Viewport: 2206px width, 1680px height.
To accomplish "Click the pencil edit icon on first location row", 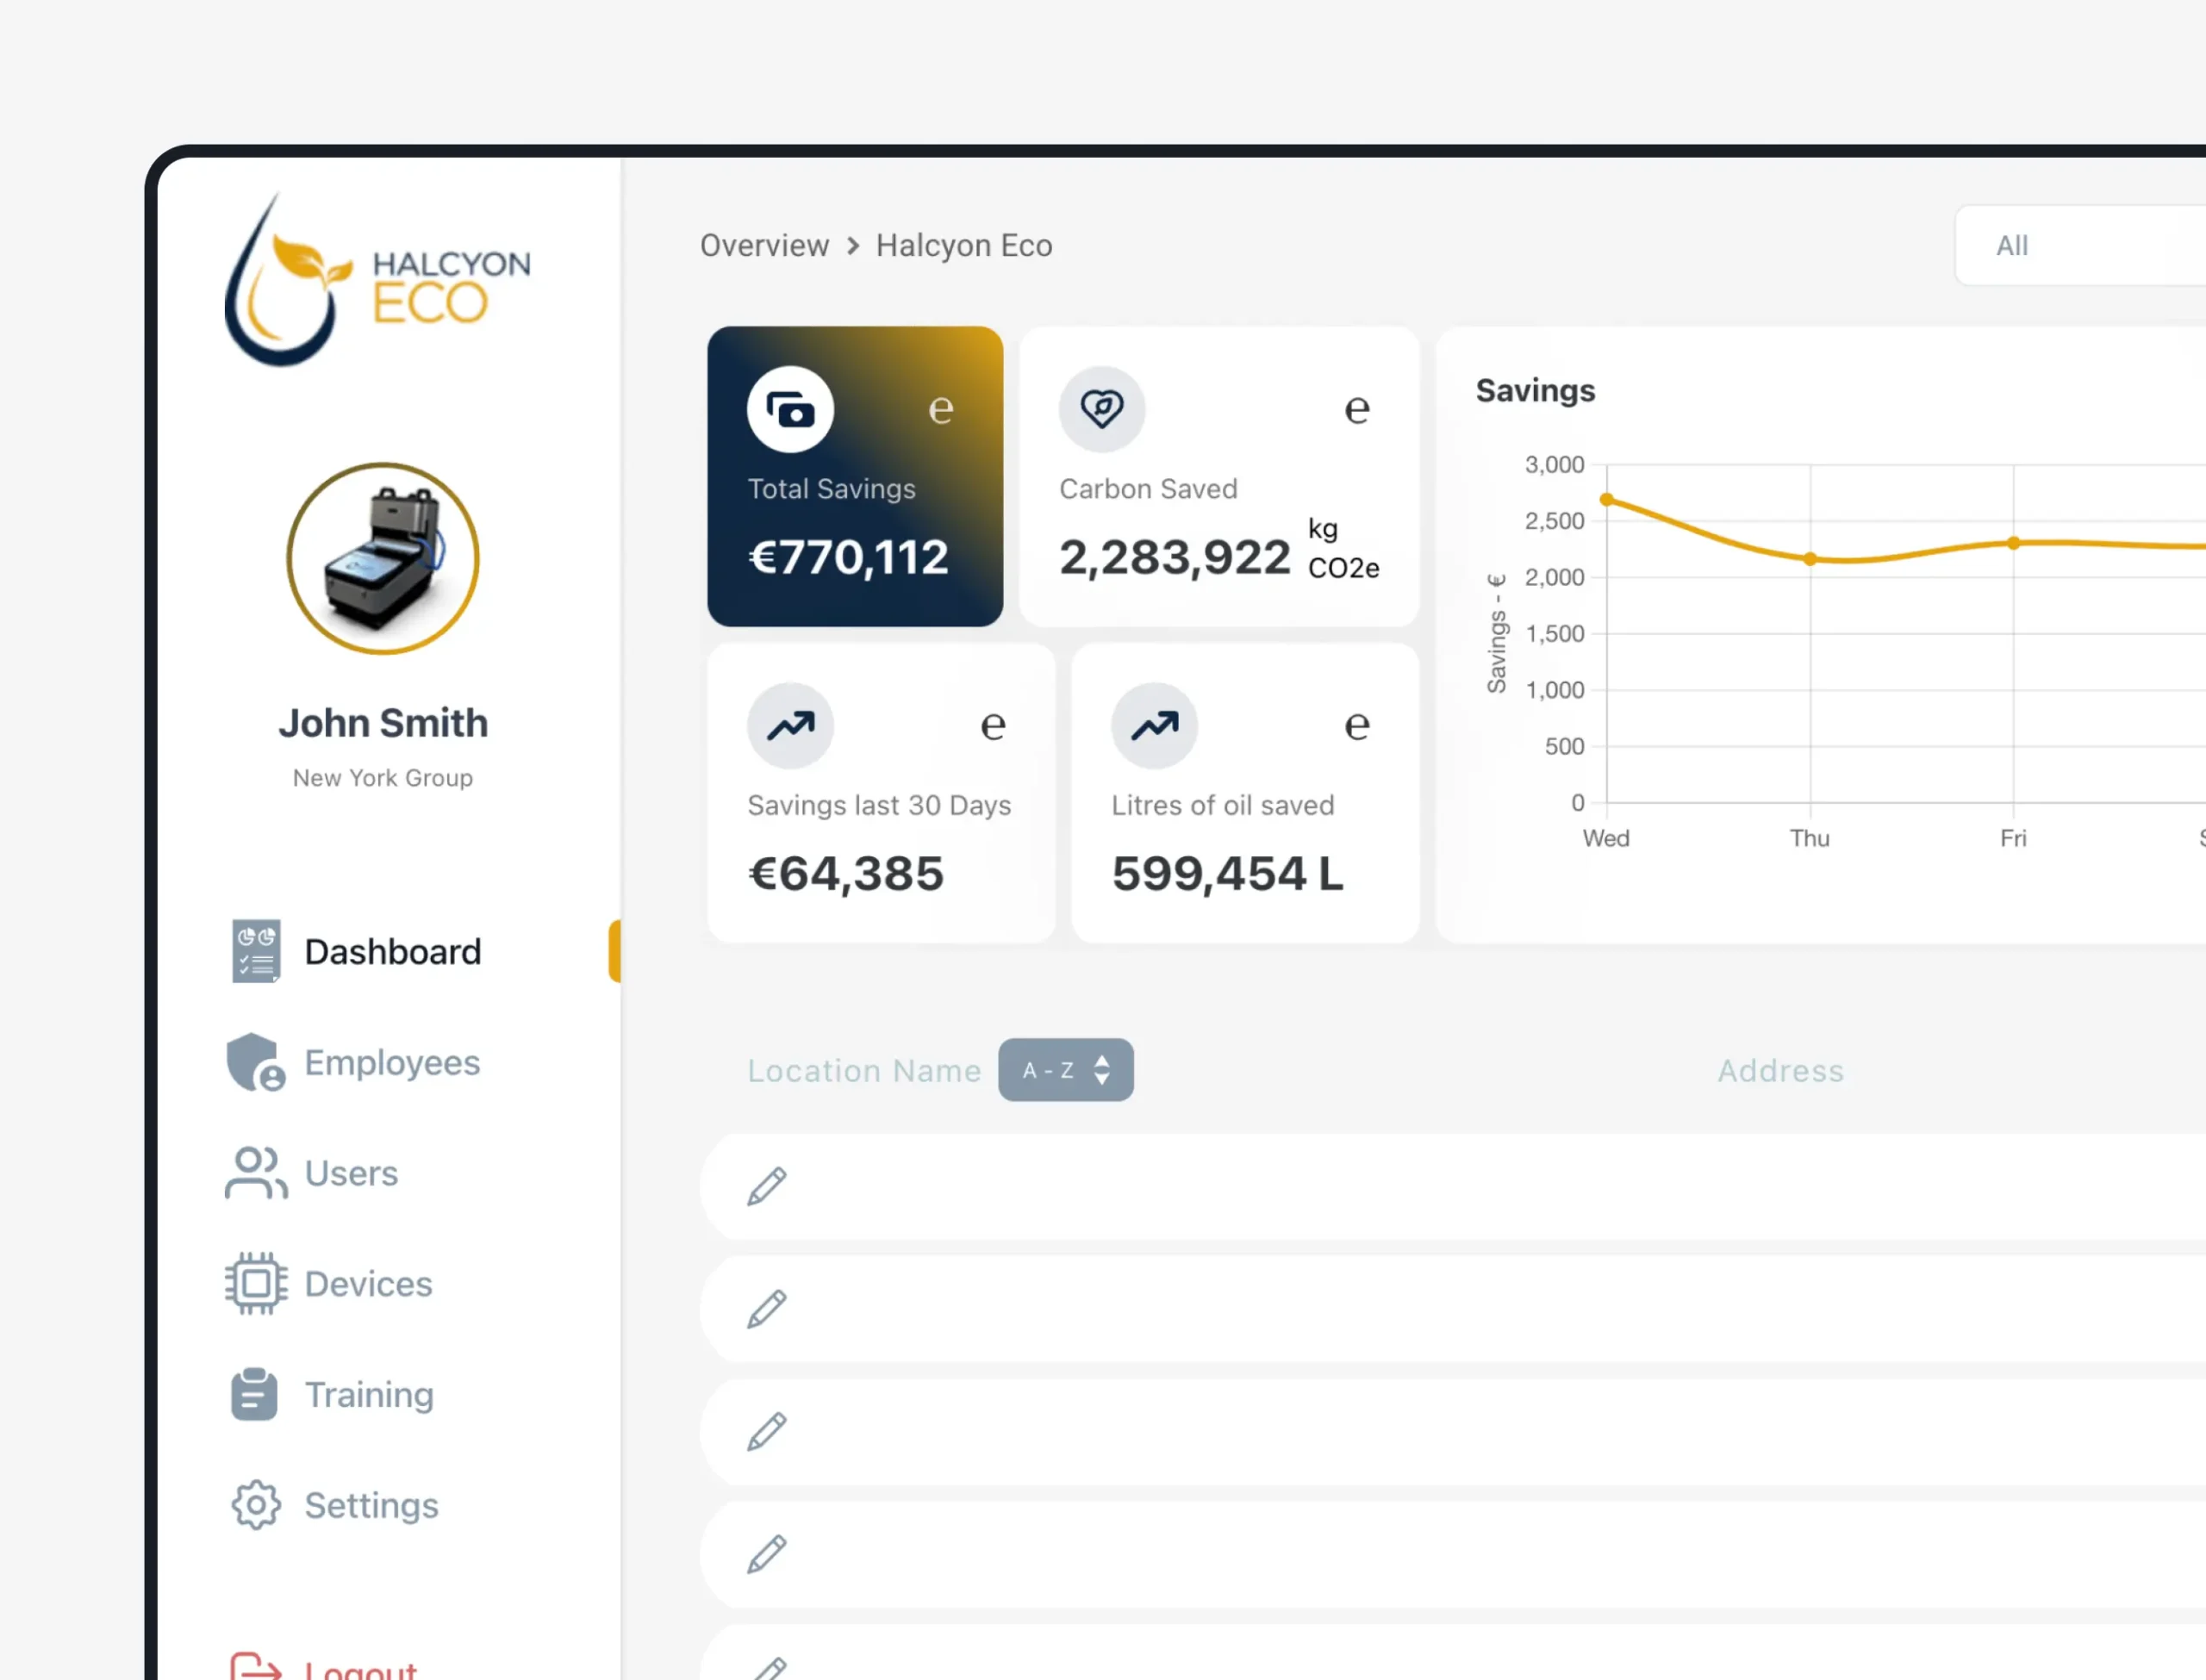I will click(x=767, y=1186).
